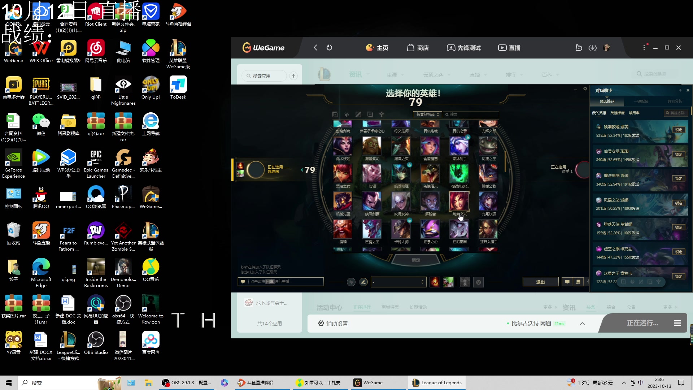Open hamburger menu beside 正在运行
Image resolution: width=693 pixels, height=390 pixels.
(x=677, y=323)
